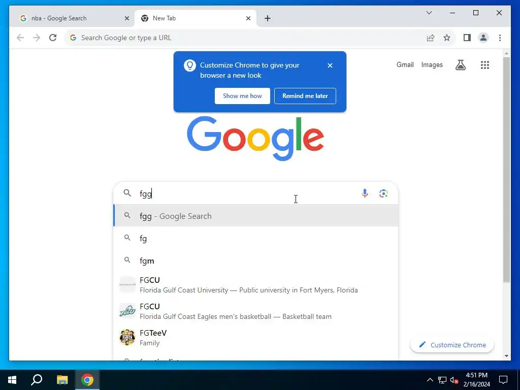Click the page vertical scrollbar thumb
Image resolution: width=520 pixels, height=390 pixels.
506,170
